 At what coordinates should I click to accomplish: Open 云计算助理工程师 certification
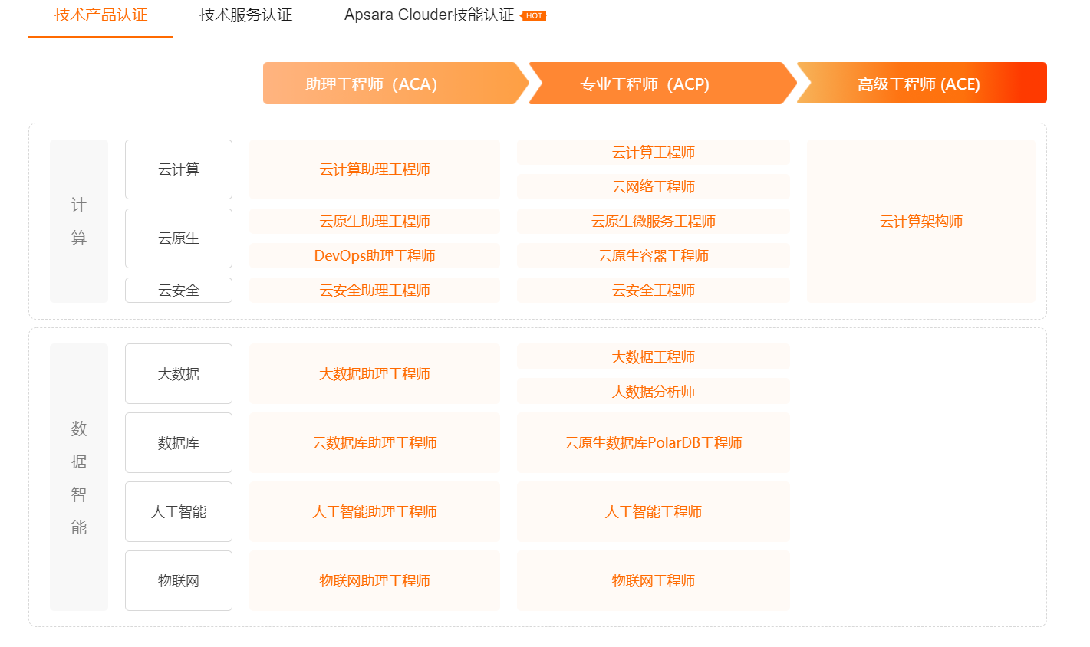click(374, 169)
